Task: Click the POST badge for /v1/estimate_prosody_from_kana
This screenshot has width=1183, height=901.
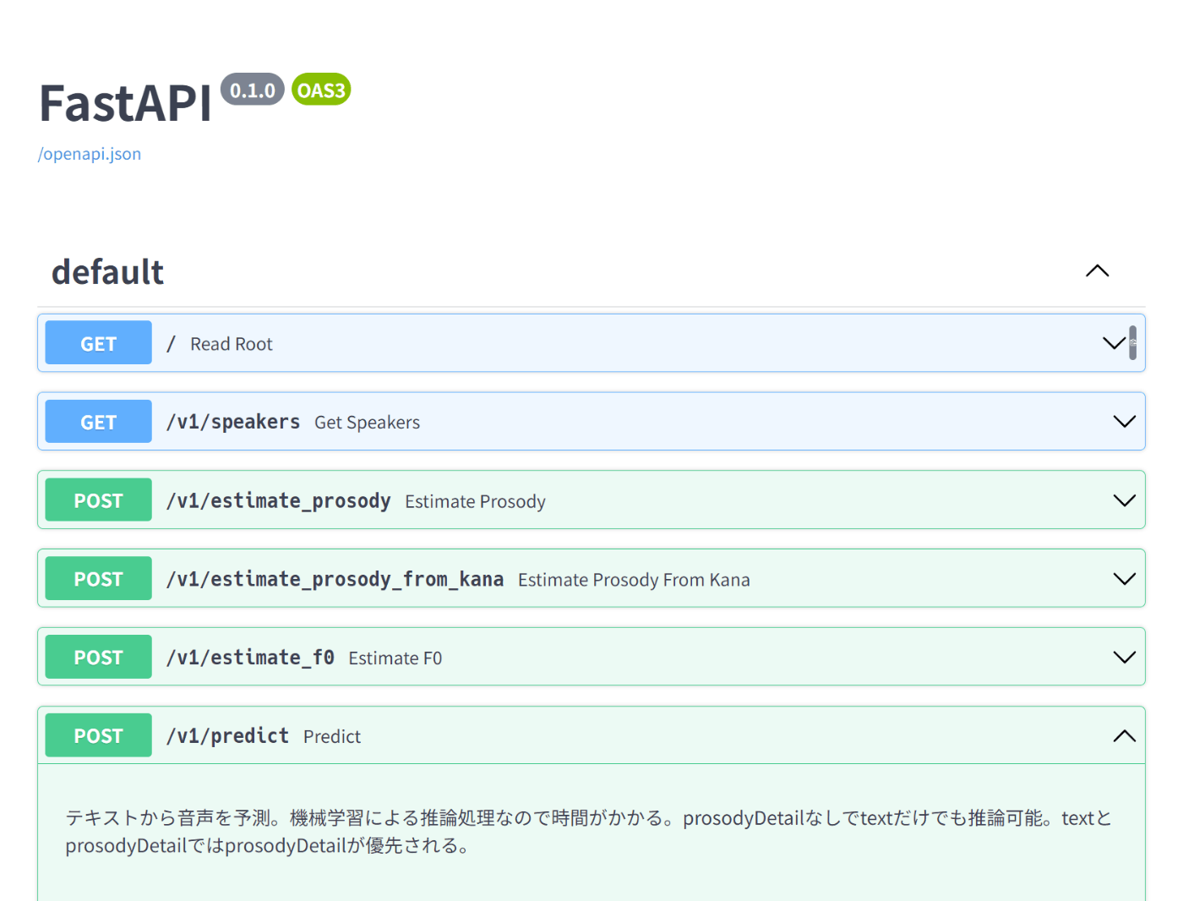Action: [x=98, y=579]
